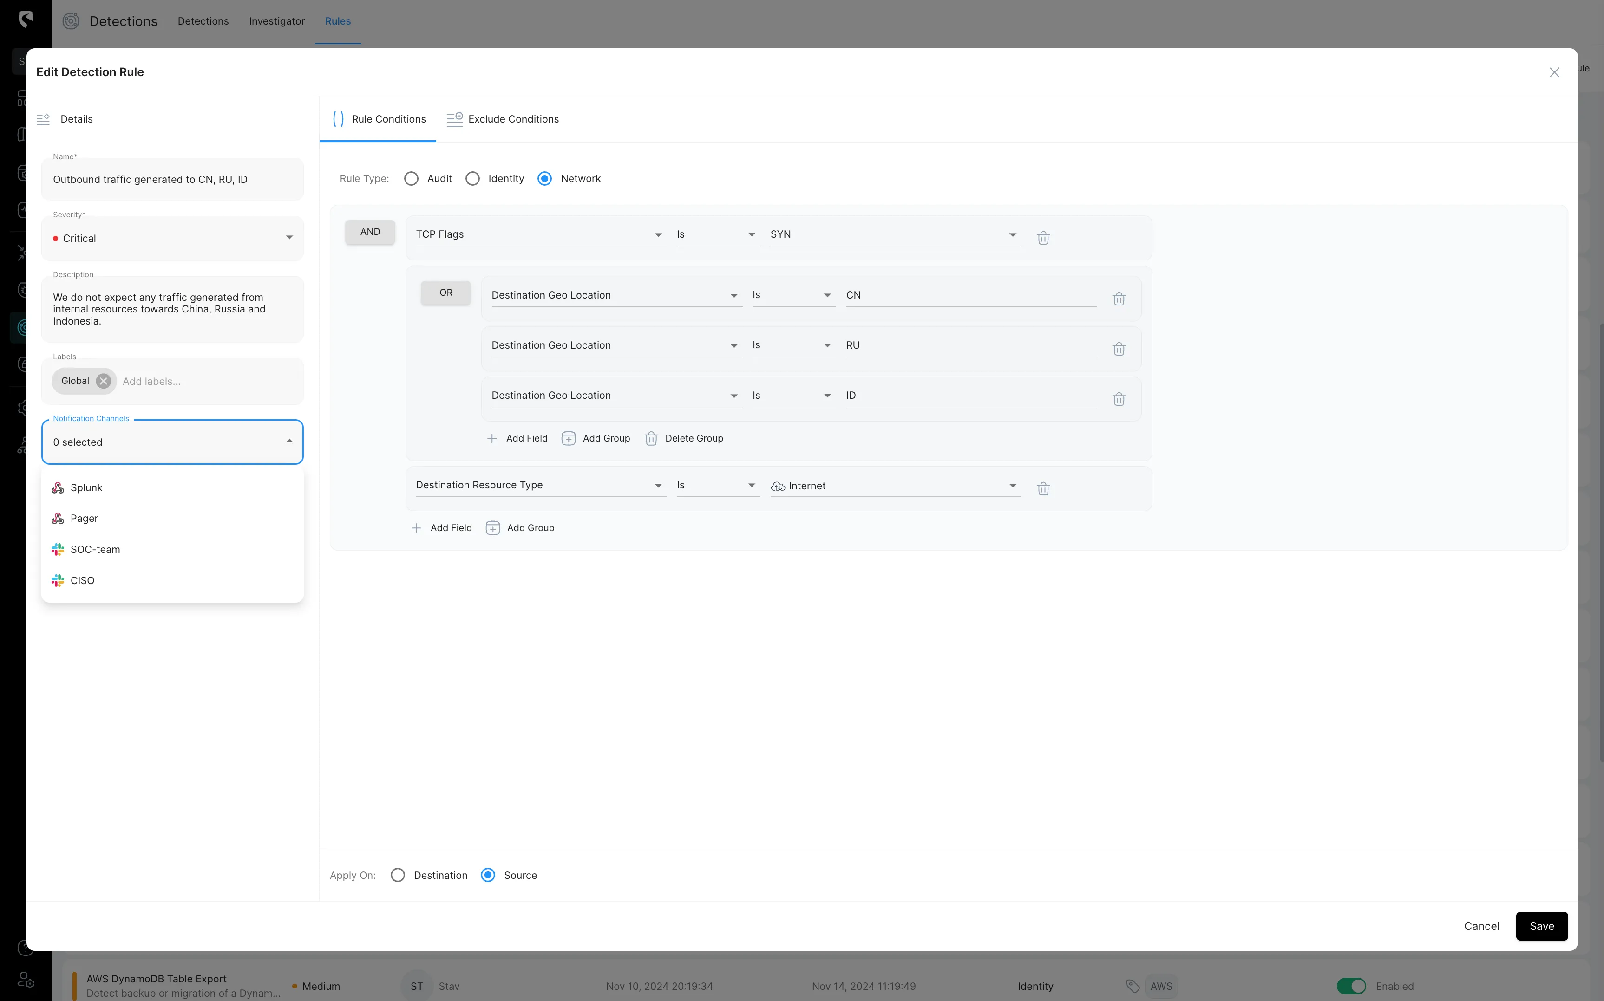
Task: Edit the rule Name field
Action: click(172, 179)
